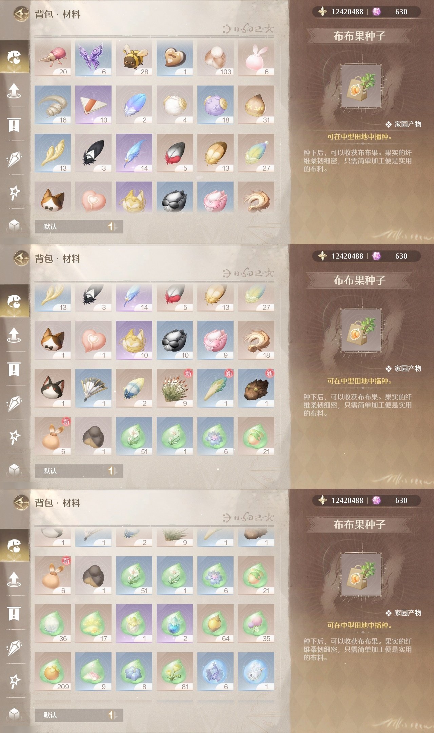The width and height of the screenshot is (434, 733).
Task: Select the pink beetle material with count 20
Action: pos(53,58)
